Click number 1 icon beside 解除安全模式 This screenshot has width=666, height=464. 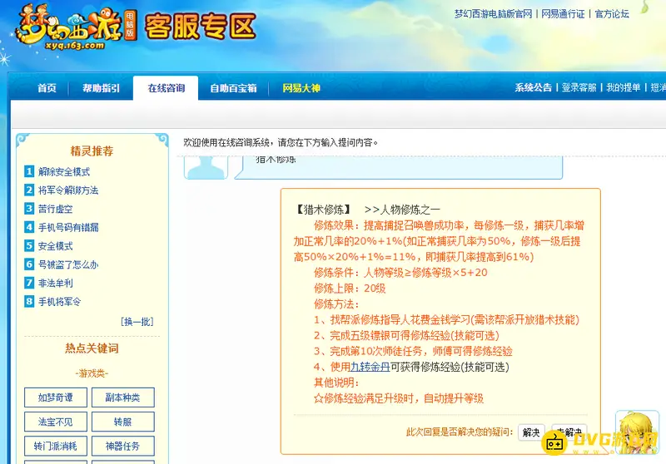tap(29, 171)
